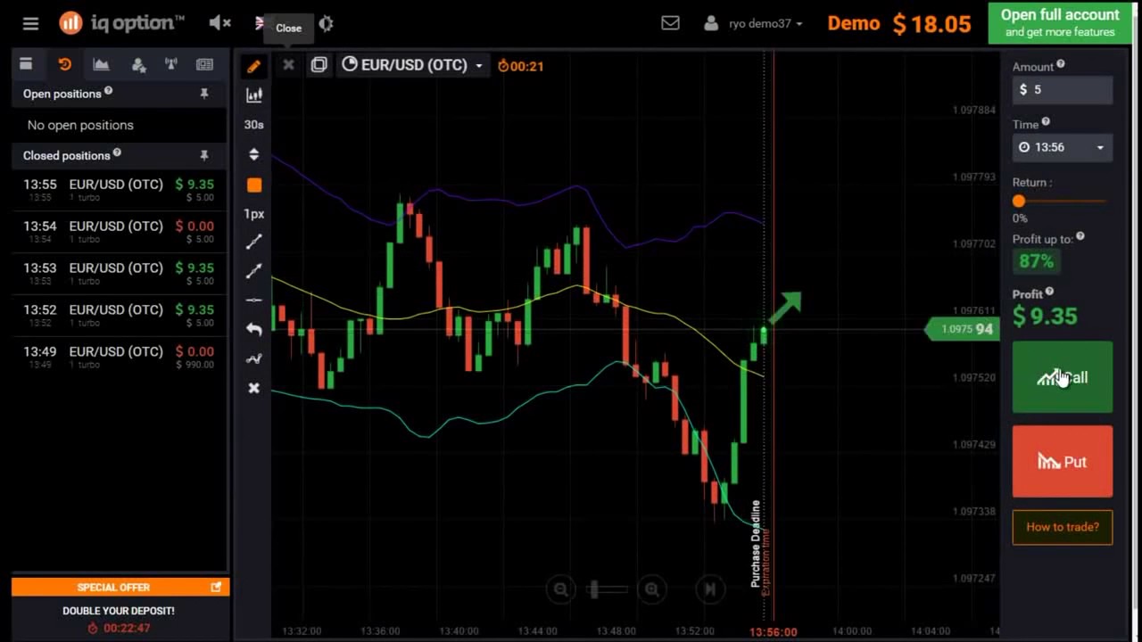Screen dimensions: 1142x642
Task: Adjust the Return slider
Action: tap(1019, 201)
